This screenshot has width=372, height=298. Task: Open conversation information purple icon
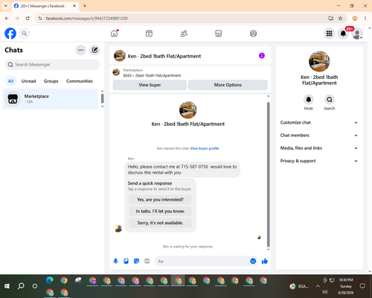(262, 56)
